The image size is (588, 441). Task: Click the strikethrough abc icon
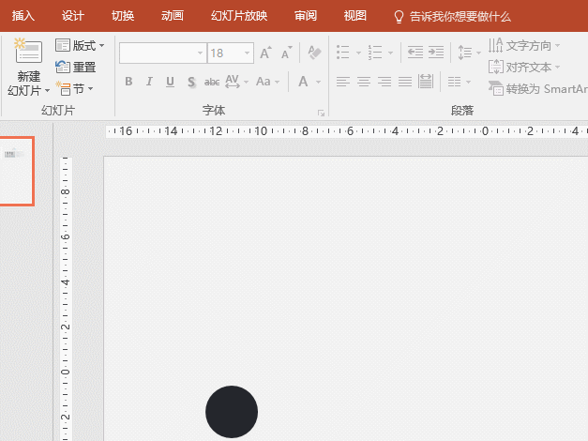coord(212,82)
